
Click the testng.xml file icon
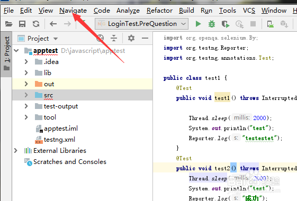click(x=39, y=140)
